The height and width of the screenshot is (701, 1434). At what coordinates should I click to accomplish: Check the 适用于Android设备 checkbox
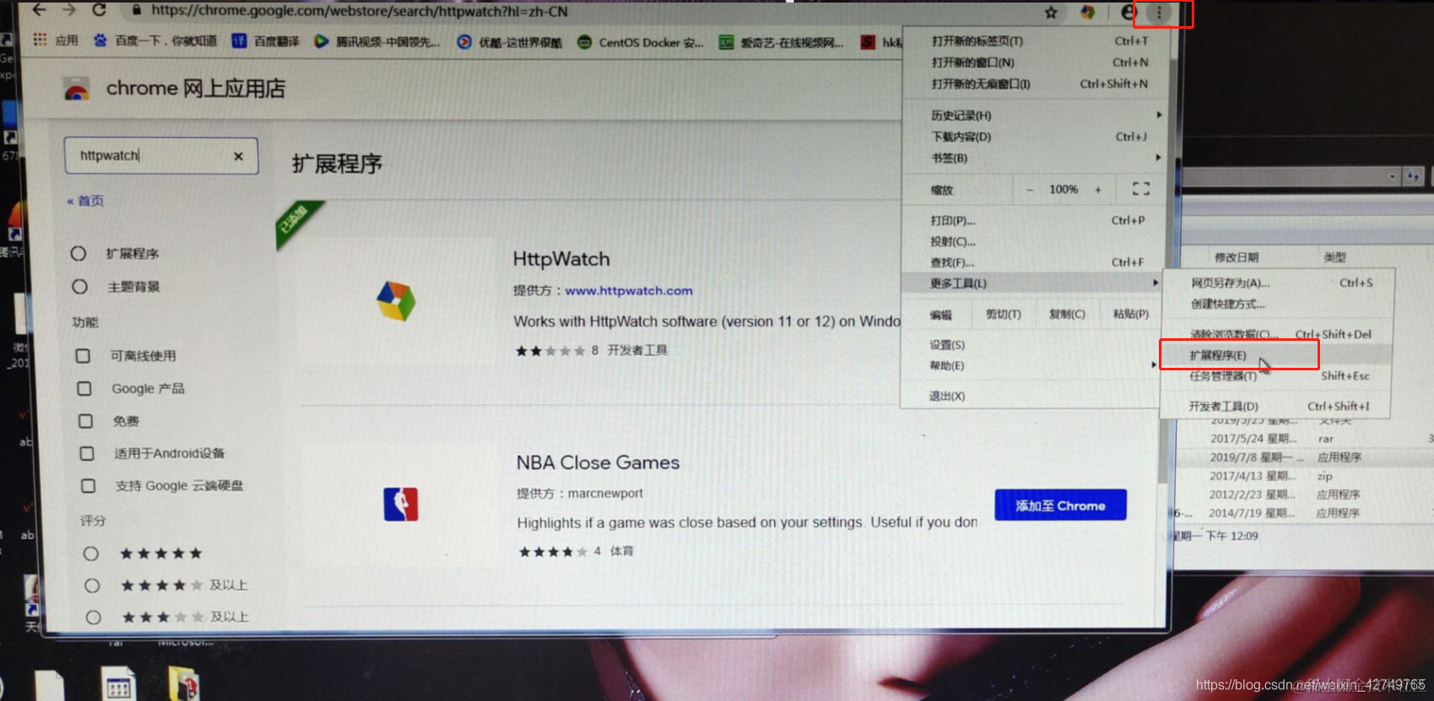[x=87, y=454]
